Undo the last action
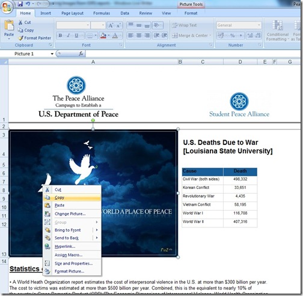Image resolution: width=303 pixels, height=296 pixels. pyautogui.click(x=28, y=4)
